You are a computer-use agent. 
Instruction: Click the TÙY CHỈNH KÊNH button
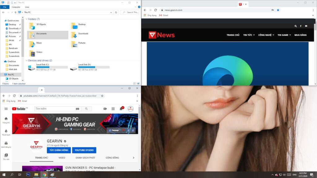point(59,150)
